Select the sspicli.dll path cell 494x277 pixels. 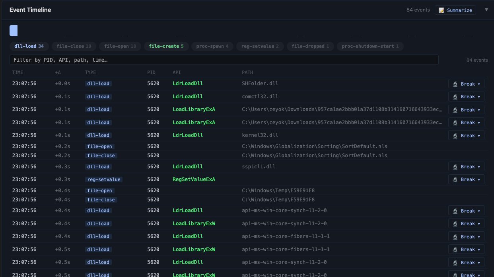tap(259, 166)
